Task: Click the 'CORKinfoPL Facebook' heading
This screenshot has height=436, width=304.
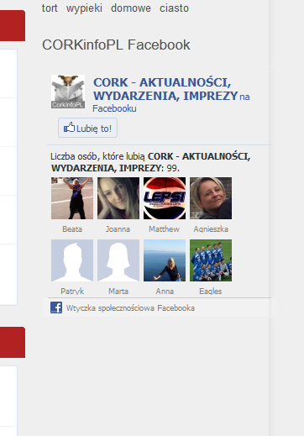Action: (116, 45)
